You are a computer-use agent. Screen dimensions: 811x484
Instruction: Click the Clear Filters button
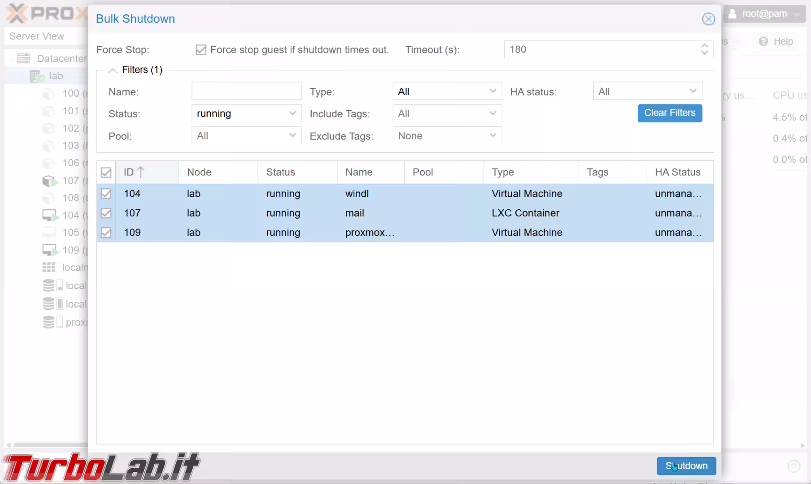669,113
